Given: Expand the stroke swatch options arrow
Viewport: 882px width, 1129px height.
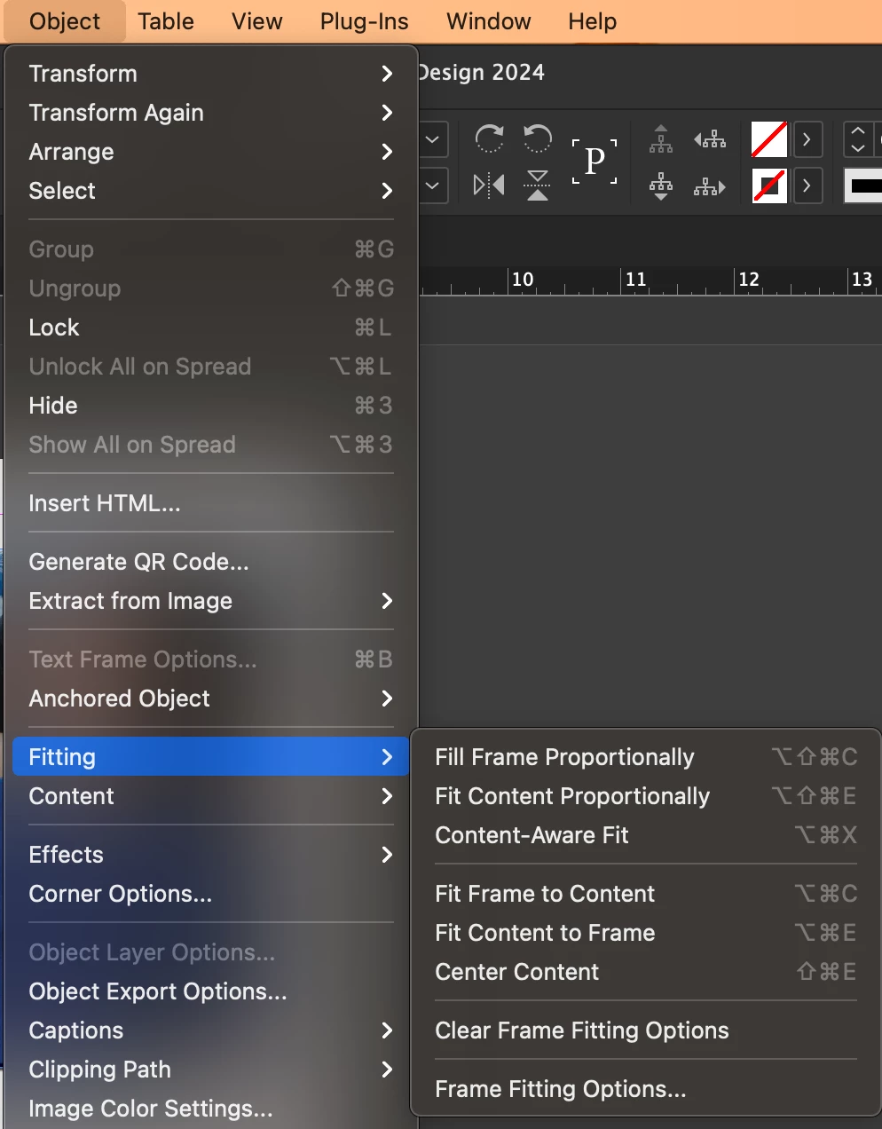Looking at the screenshot, I should click(807, 186).
